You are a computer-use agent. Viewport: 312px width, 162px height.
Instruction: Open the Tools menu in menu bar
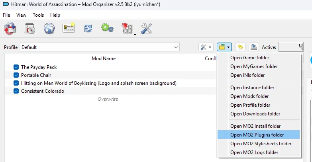38,15
